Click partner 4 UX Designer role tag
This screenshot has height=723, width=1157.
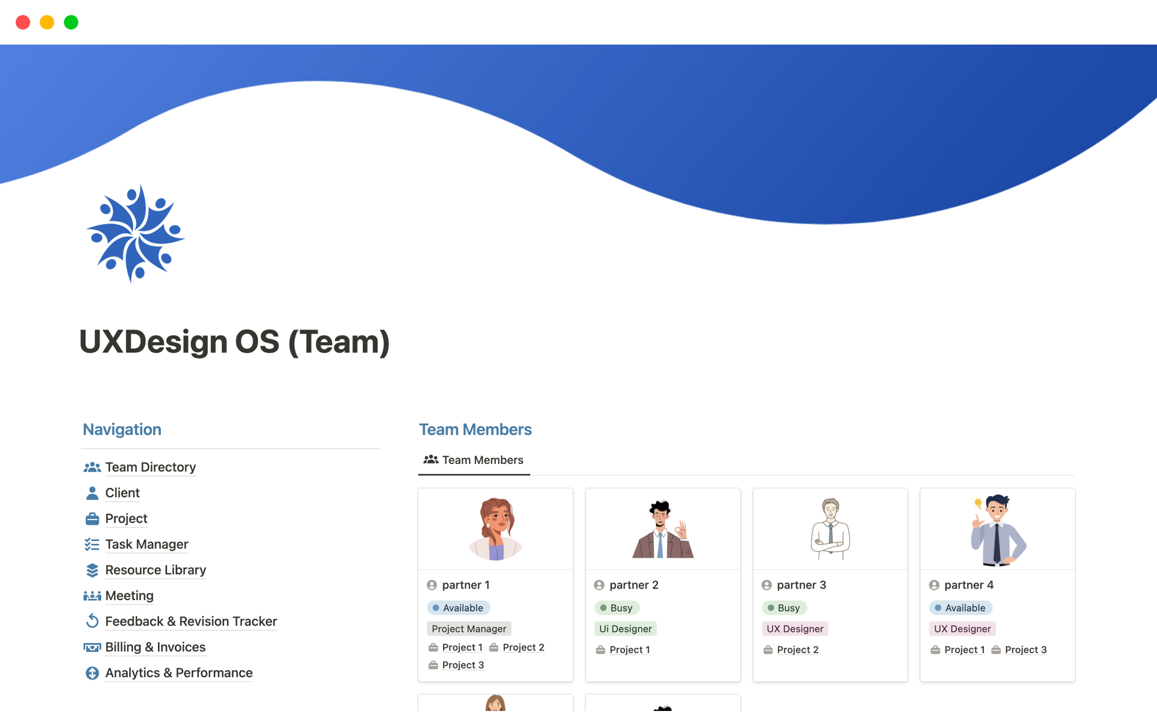pyautogui.click(x=962, y=629)
